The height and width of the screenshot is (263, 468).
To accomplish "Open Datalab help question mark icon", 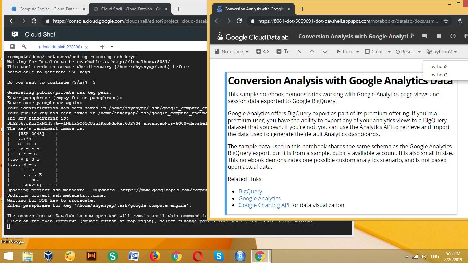I will click(x=453, y=36).
